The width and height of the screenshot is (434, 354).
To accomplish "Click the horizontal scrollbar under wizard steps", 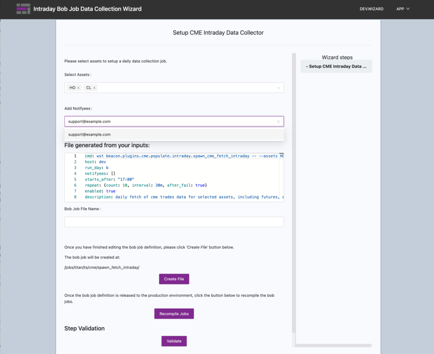I will (x=333, y=346).
